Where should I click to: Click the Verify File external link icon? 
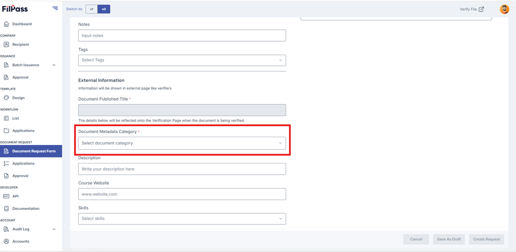[481, 9]
